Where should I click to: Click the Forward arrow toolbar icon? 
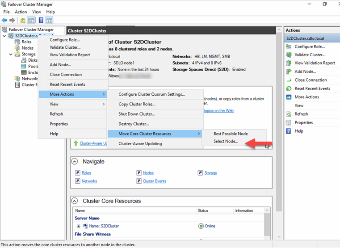point(12,21)
